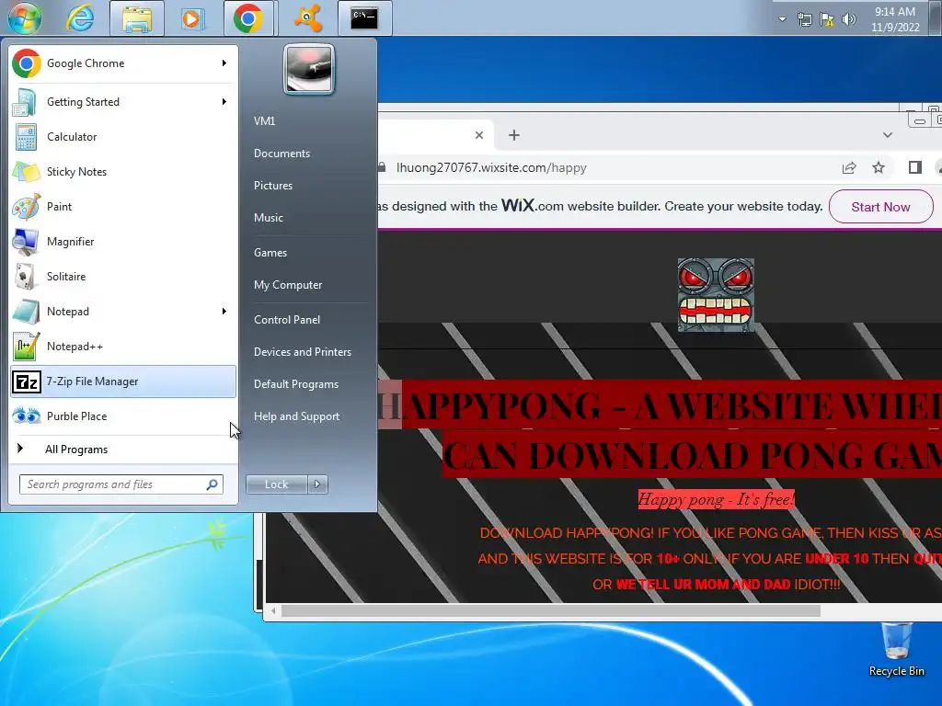The image size is (942, 706).
Task: Switch to Chrome taskbar button
Action: click(x=248, y=18)
